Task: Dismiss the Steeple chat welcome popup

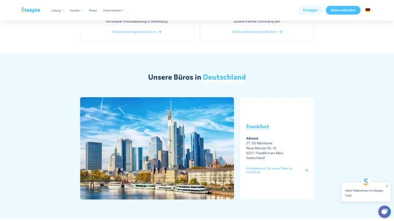Action: [387, 186]
